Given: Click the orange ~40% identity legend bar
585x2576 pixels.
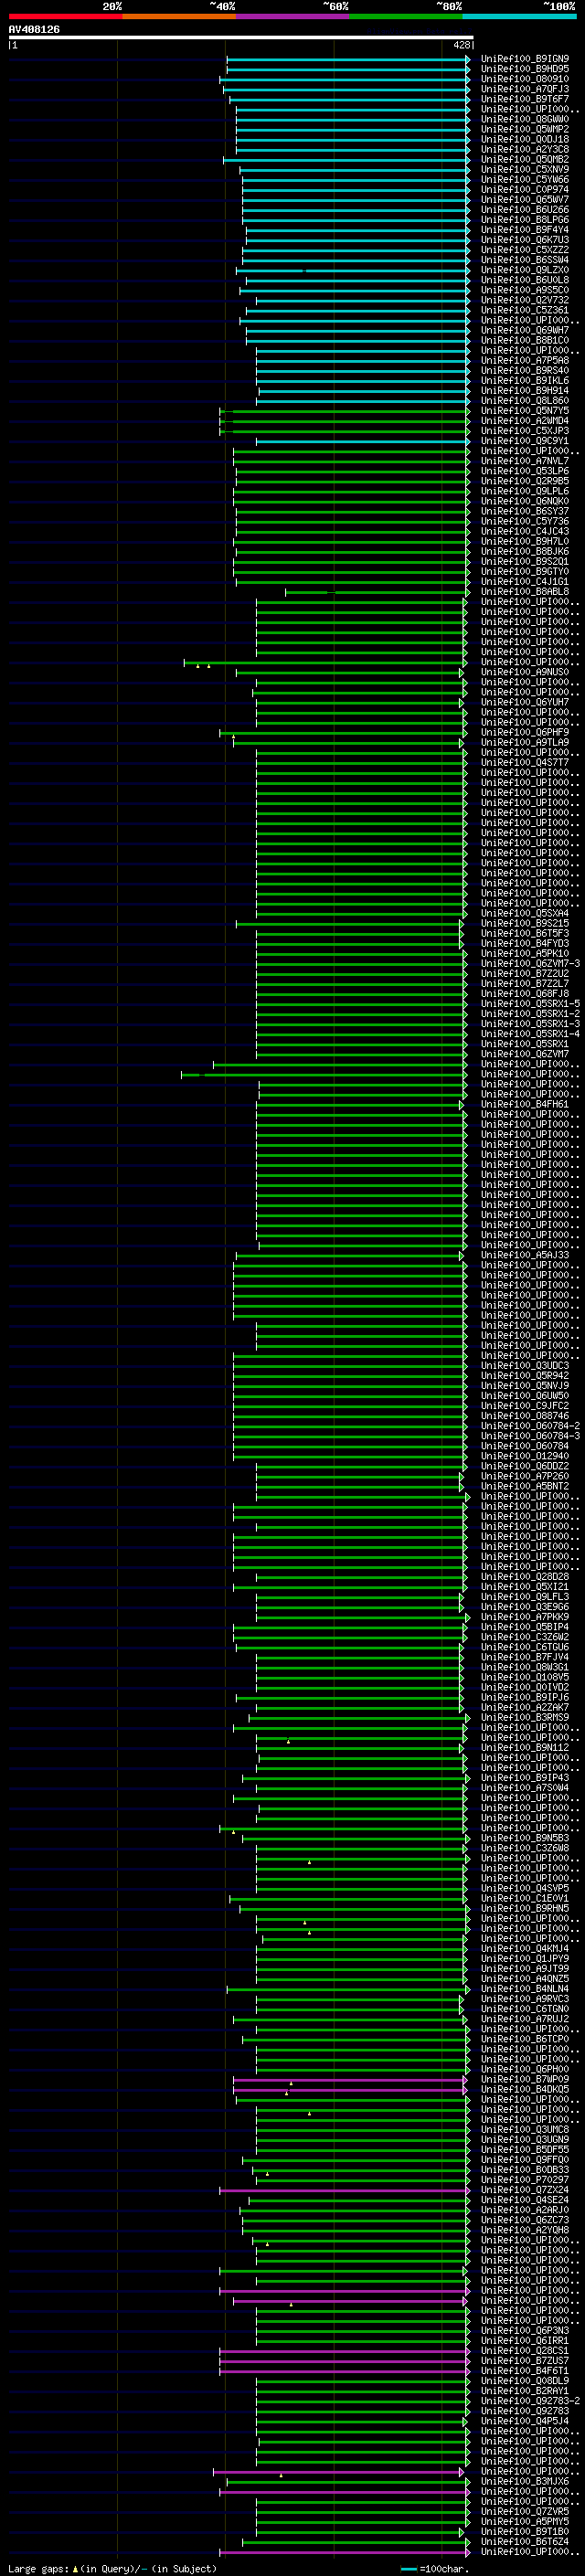Looking at the screenshot, I should [179, 16].
